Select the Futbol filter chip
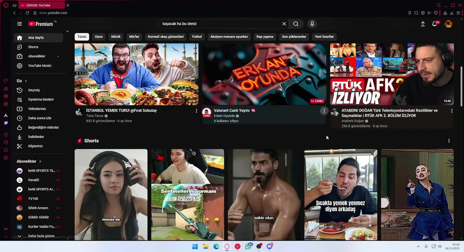The width and height of the screenshot is (464, 252). pos(197,37)
